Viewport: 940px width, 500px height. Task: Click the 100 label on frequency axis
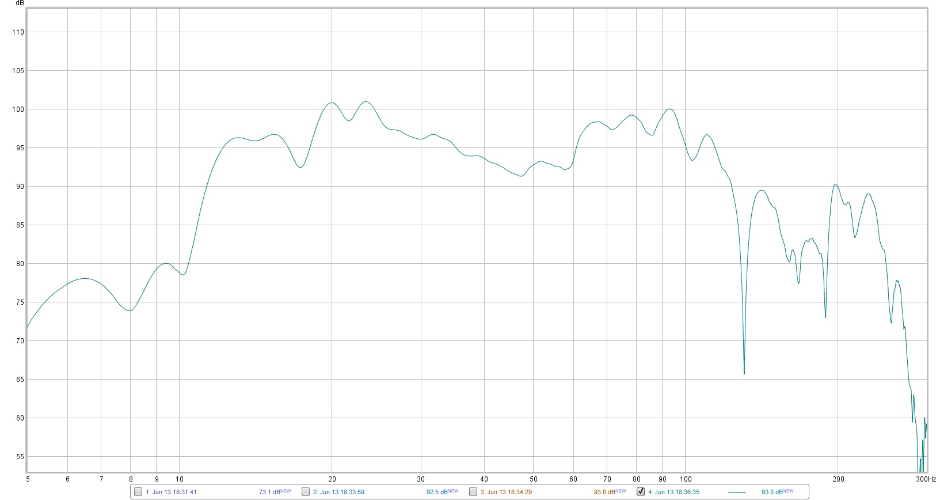[x=686, y=479]
